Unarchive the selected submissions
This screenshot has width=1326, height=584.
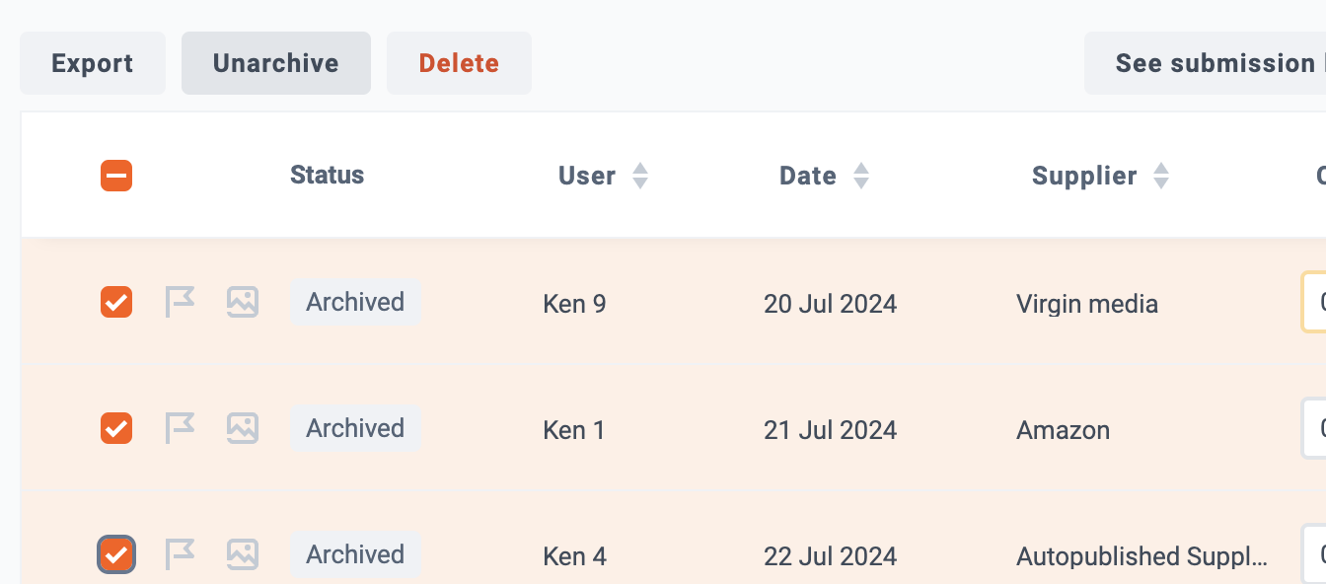click(x=276, y=63)
